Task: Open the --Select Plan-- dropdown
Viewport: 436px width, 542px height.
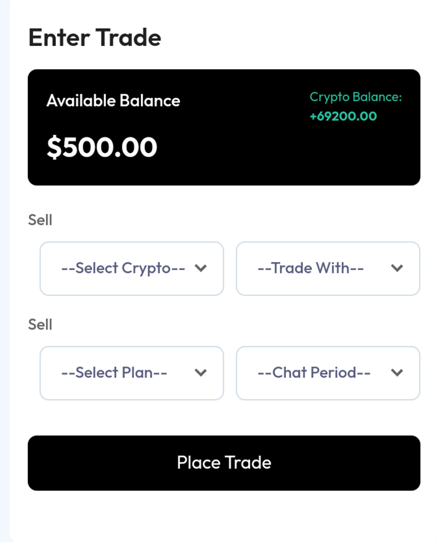Action: 115,373
